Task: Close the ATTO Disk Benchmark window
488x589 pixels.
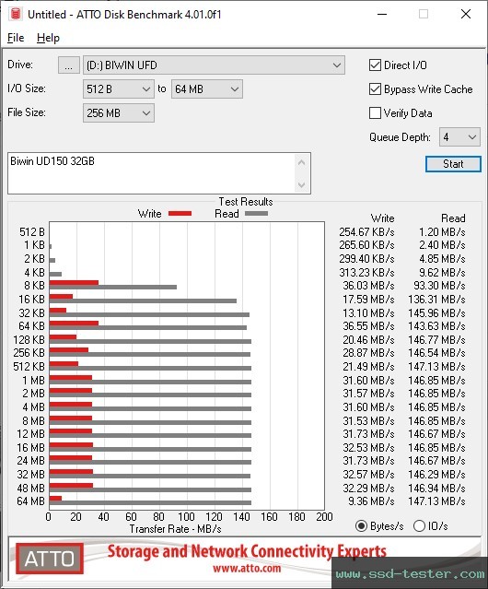Action: point(466,14)
